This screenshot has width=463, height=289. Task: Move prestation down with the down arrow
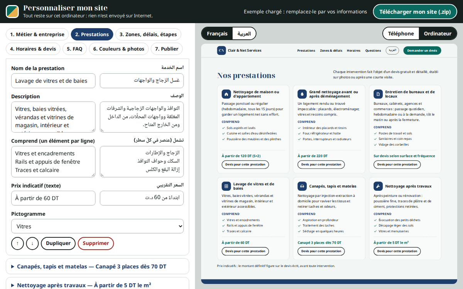[x=32, y=244]
